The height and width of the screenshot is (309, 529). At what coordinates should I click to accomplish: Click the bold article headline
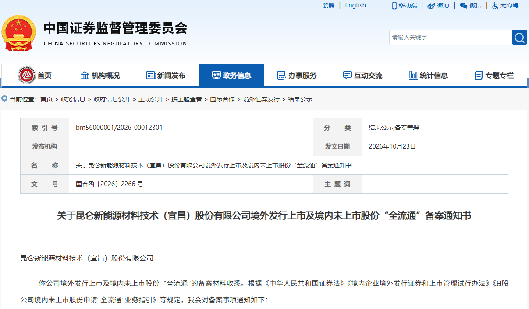[264, 215]
